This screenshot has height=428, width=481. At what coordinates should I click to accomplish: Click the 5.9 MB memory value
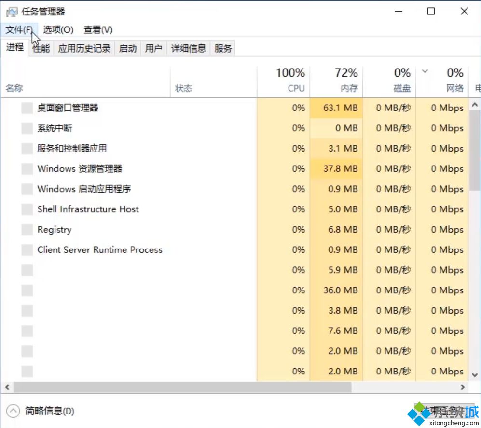343,270
